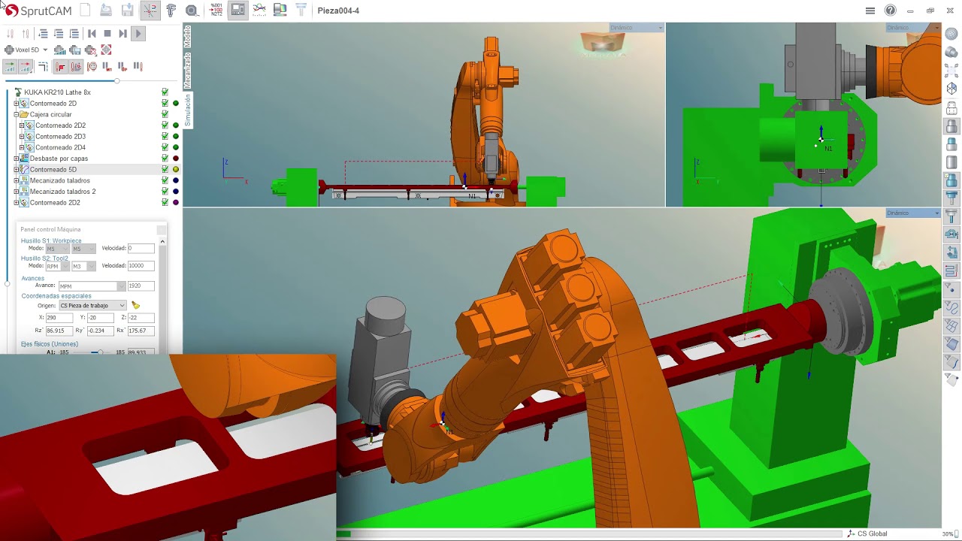Toggle checkbox for Mecanizado taladros 2
The height and width of the screenshot is (541, 962).
pos(165,192)
